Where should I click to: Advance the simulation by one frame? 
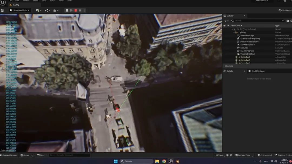click(71, 11)
